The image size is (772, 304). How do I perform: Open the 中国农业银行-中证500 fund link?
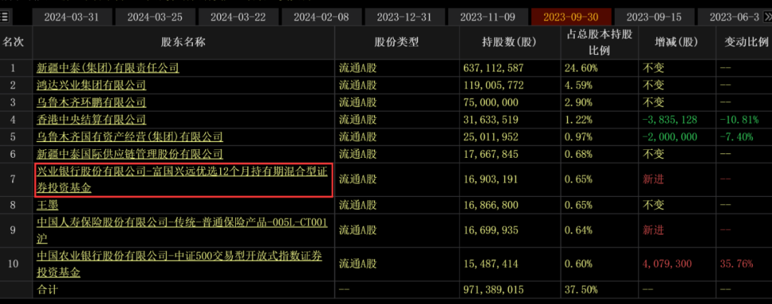click(179, 263)
